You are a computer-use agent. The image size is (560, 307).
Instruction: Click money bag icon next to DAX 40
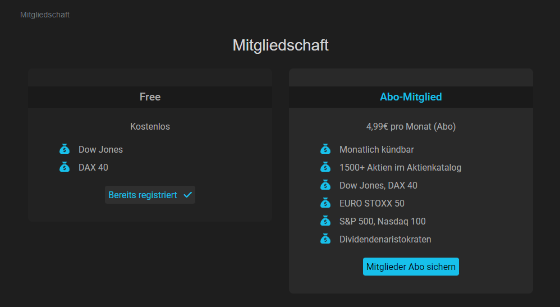point(65,167)
